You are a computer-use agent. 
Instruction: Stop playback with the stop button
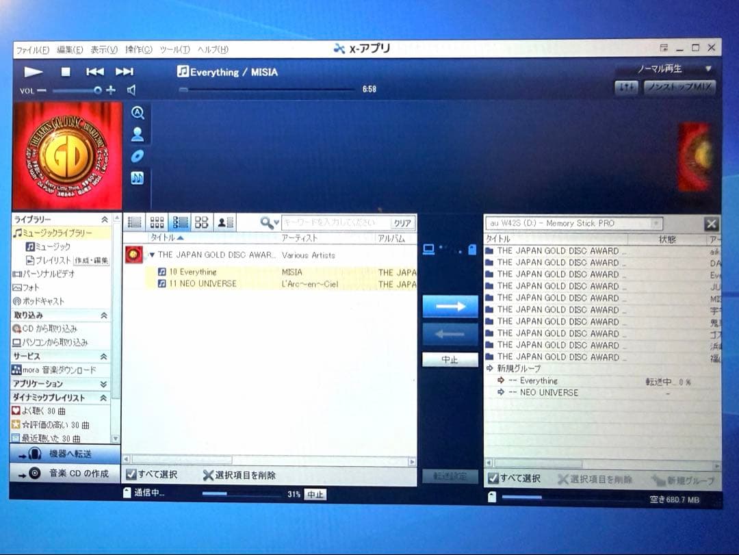click(x=66, y=72)
